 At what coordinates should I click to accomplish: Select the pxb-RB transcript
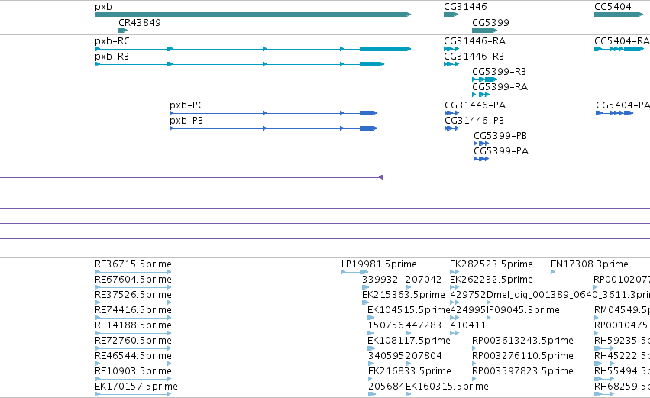[x=239, y=64]
